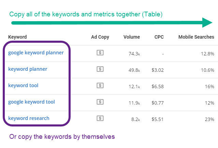
Task: Select the 74.3k volume cell
Action: click(x=133, y=53)
